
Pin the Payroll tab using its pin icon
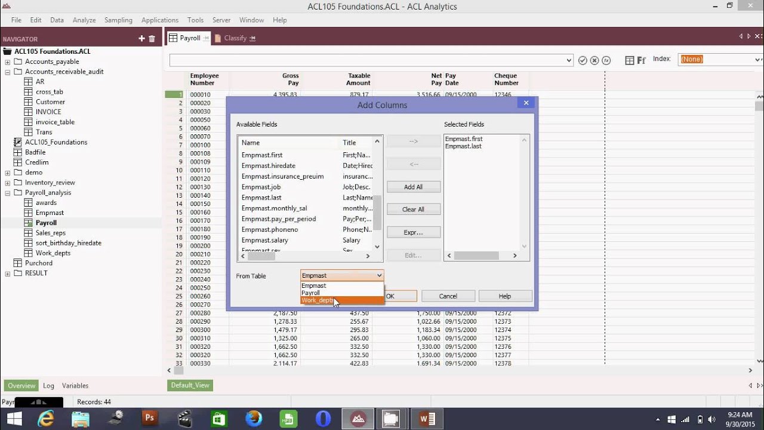click(206, 38)
